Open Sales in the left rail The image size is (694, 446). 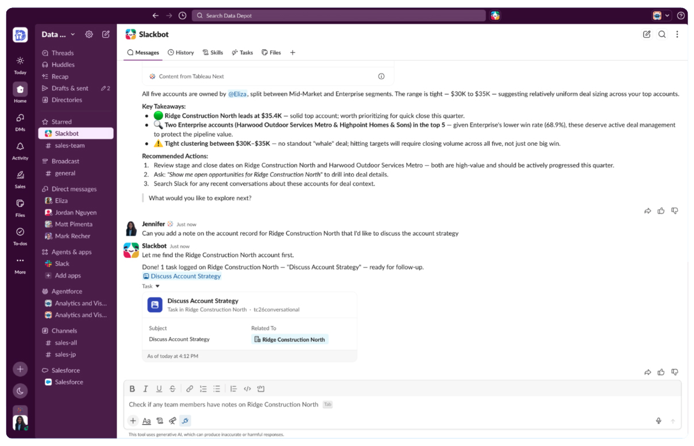pos(20,179)
